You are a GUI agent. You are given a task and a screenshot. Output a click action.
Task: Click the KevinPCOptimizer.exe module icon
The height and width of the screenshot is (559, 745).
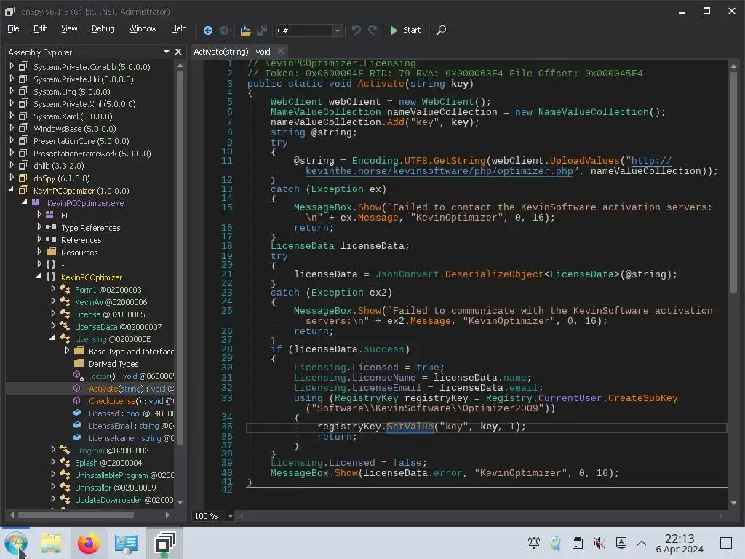click(x=36, y=202)
